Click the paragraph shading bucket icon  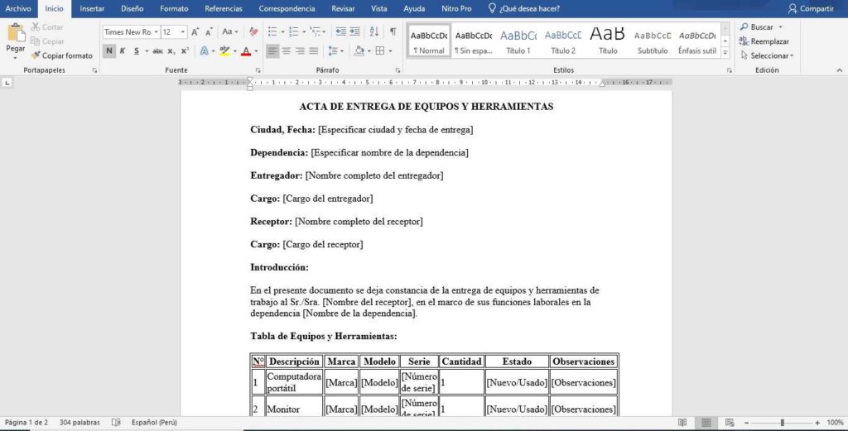coord(359,50)
